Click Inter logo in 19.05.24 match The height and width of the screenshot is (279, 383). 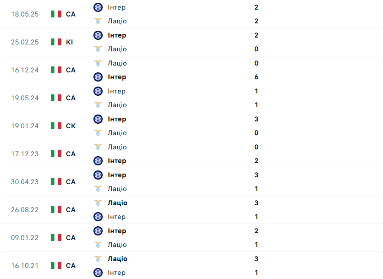coord(98,91)
